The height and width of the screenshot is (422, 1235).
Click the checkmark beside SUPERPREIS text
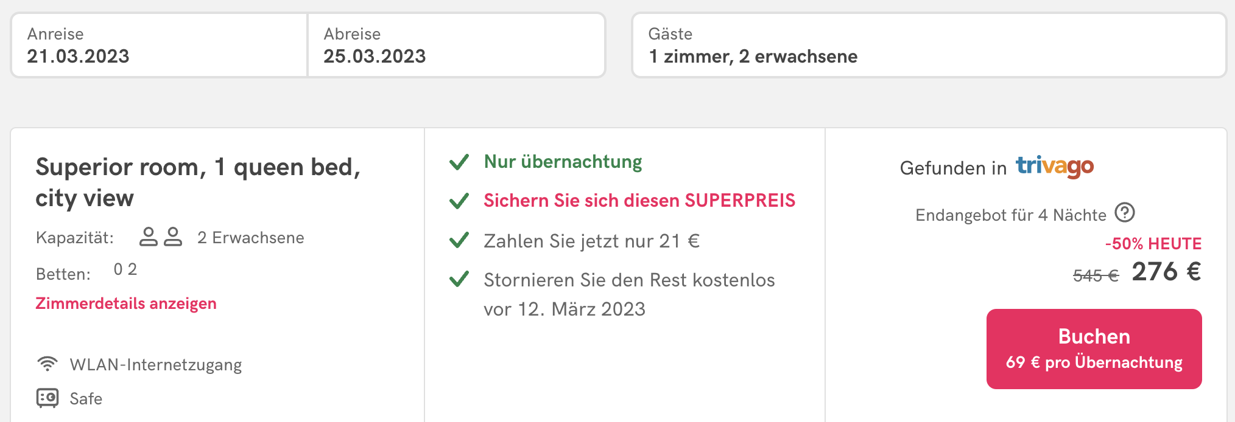click(x=459, y=201)
